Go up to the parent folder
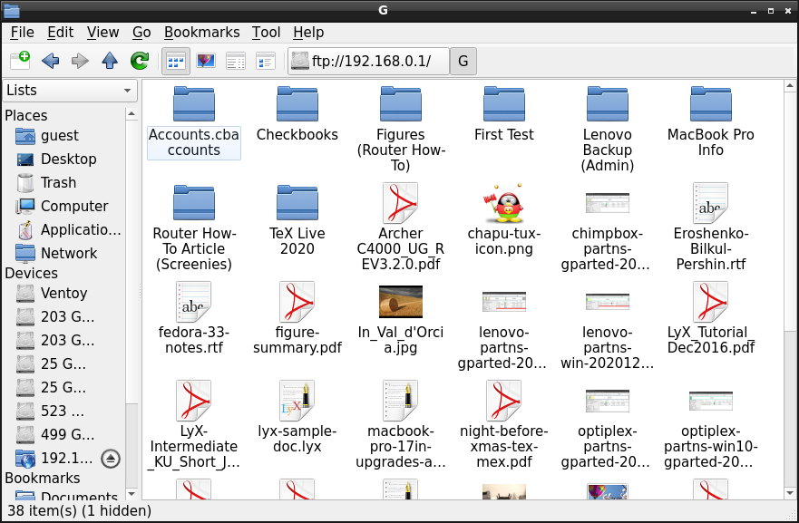This screenshot has width=799, height=523. pos(110,61)
